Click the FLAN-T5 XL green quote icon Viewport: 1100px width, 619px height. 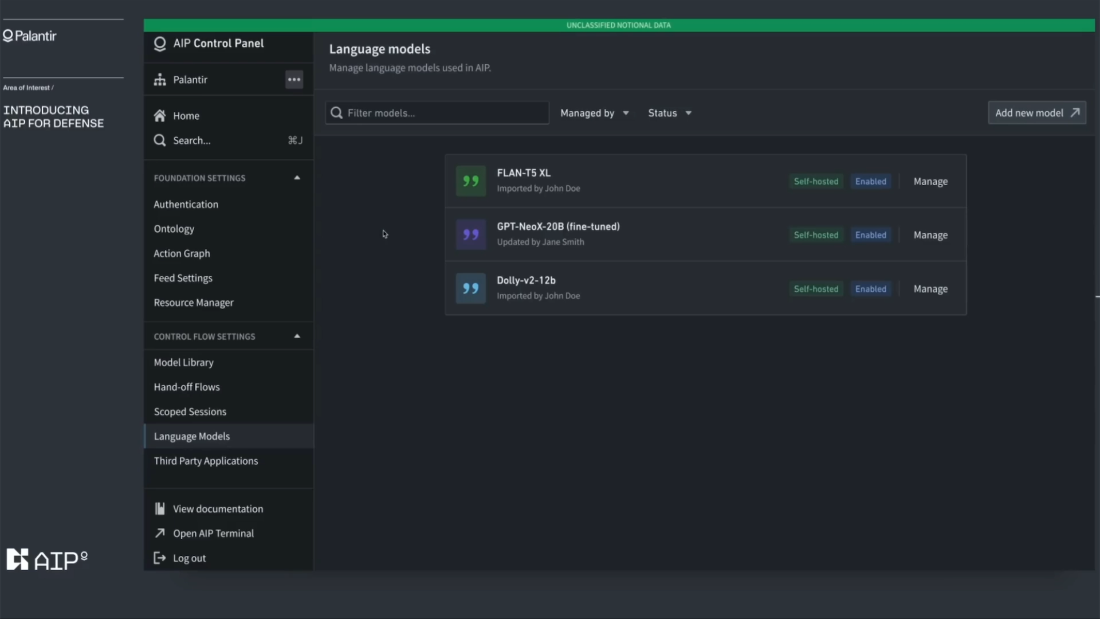[470, 181]
